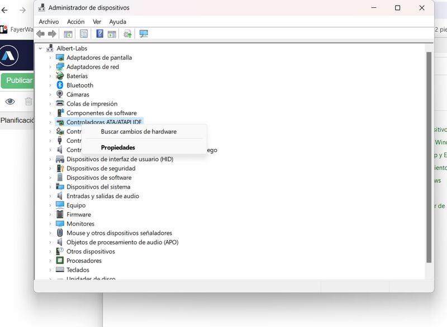The image size is (447, 327).
Task: Click the Cámaras webcam icon
Action: pyautogui.click(x=60, y=94)
